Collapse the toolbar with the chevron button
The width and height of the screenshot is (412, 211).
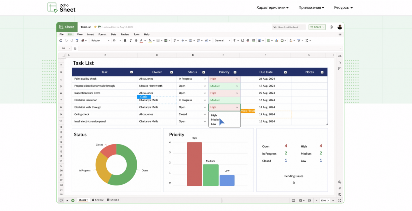point(340,35)
